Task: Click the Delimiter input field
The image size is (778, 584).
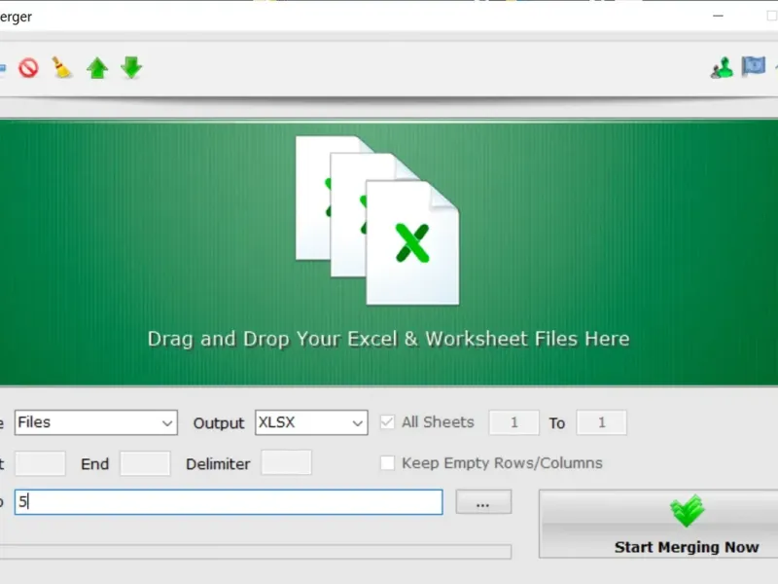Action: (x=286, y=463)
